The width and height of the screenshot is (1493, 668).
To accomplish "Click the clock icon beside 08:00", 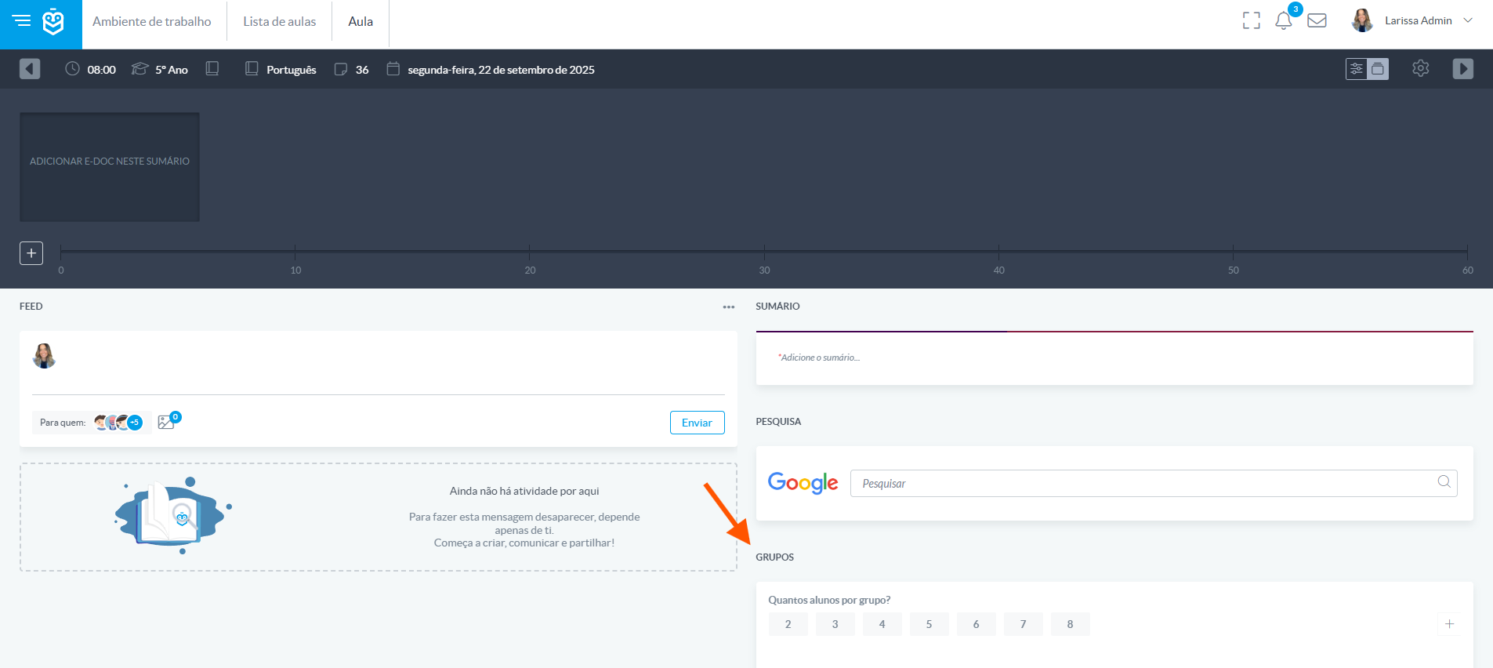I will 72,69.
